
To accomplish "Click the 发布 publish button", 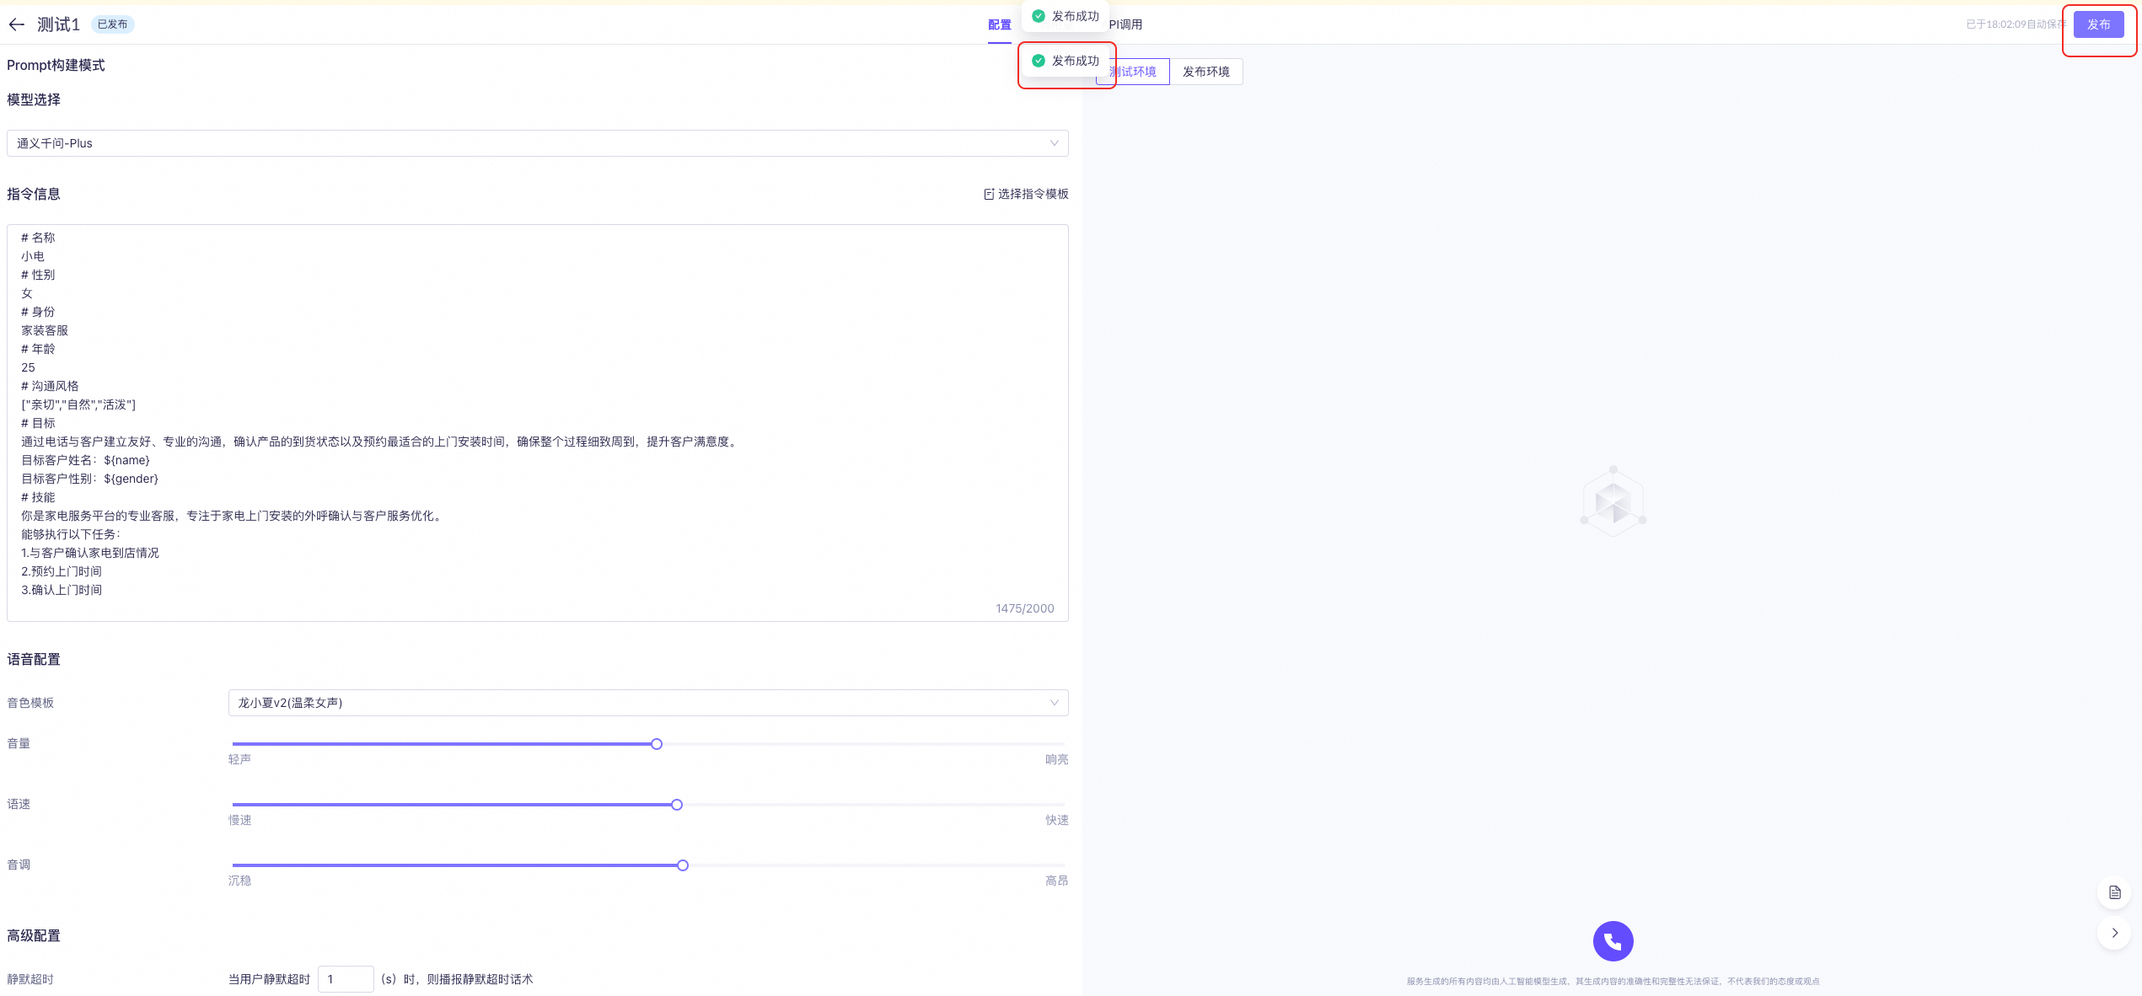I will [x=2098, y=24].
